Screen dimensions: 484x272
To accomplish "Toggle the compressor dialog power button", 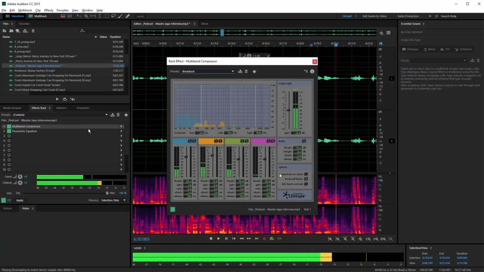I will [x=173, y=210].
